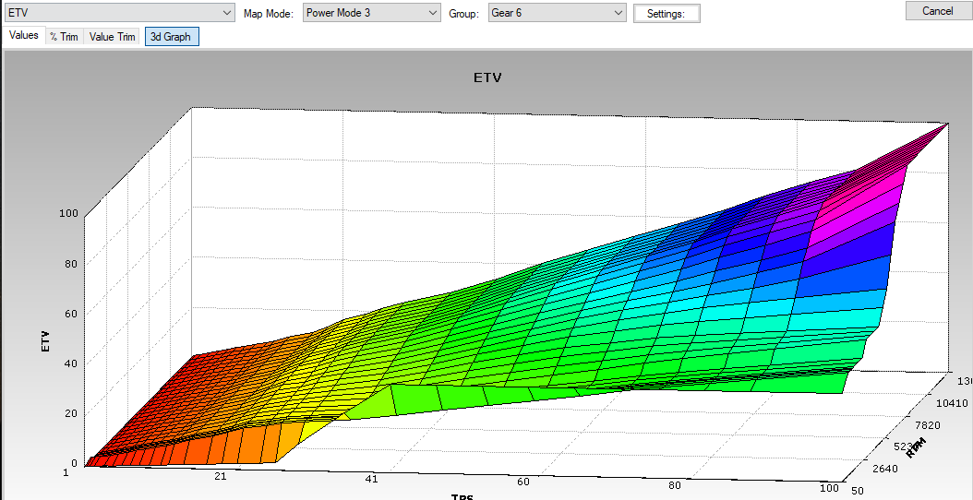The image size is (973, 500).
Task: Open the ETV table selection dropdown
Action: (x=119, y=13)
